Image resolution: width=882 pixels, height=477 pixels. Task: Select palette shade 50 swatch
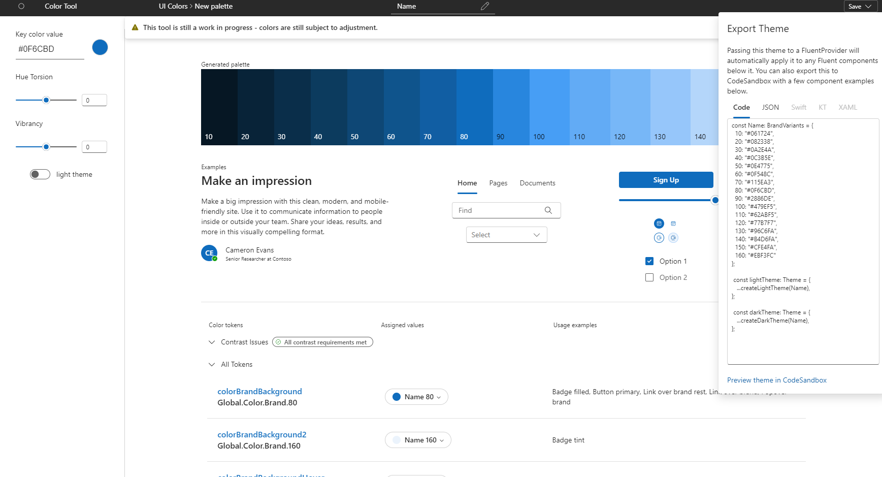coord(365,107)
